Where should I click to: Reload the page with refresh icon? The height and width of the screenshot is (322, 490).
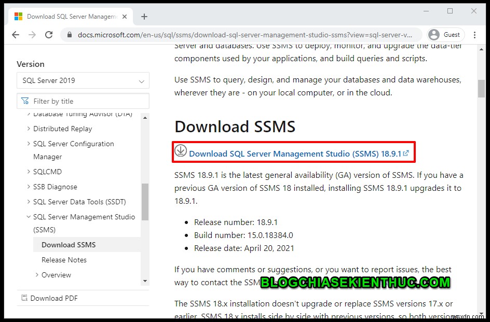(x=48, y=34)
